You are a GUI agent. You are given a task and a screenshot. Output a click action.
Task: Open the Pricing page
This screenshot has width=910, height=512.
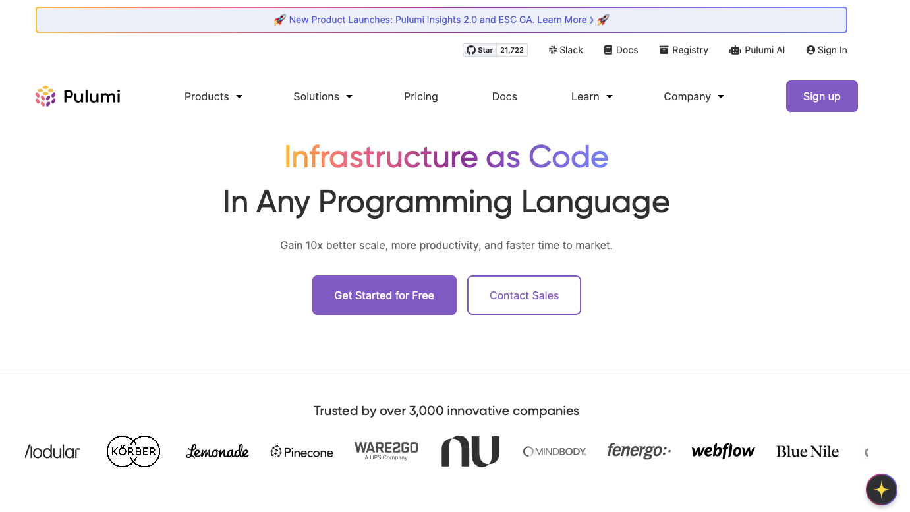(420, 96)
